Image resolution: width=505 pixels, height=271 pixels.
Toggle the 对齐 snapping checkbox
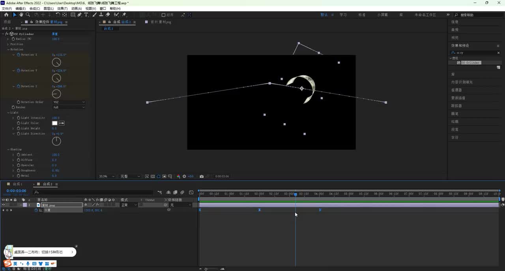tap(164, 15)
